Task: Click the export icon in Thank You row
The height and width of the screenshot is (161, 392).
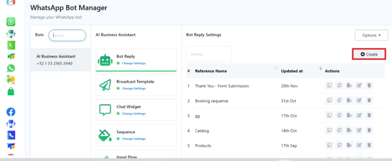Action: [349, 86]
